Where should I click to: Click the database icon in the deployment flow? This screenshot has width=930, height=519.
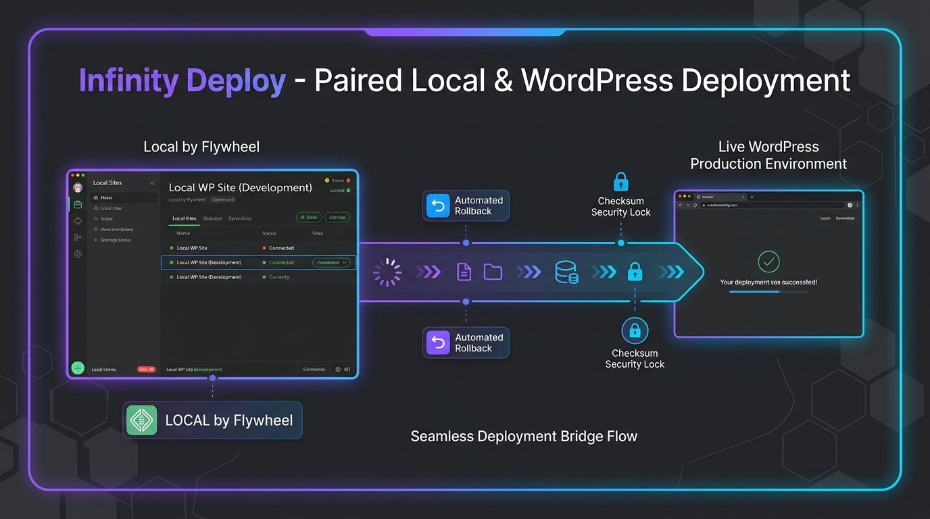point(566,272)
